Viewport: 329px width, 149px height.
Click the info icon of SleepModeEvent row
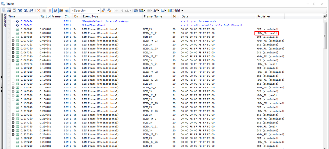coord(17,21)
